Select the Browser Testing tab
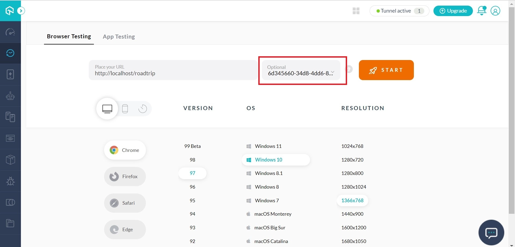The width and height of the screenshot is (515, 247). click(x=69, y=36)
